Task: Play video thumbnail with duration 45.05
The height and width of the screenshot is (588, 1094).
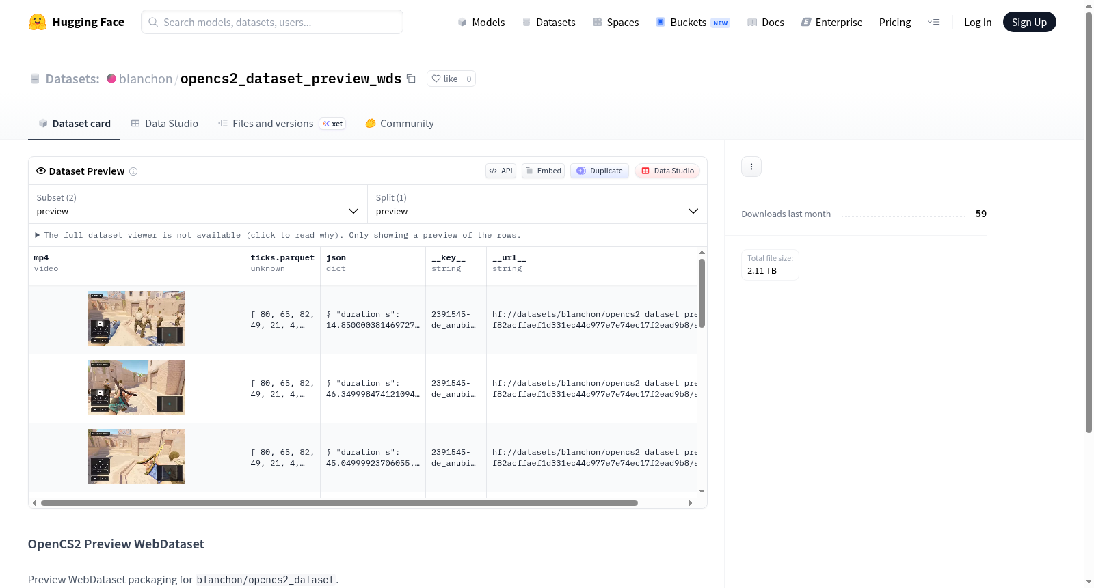Action: (137, 456)
